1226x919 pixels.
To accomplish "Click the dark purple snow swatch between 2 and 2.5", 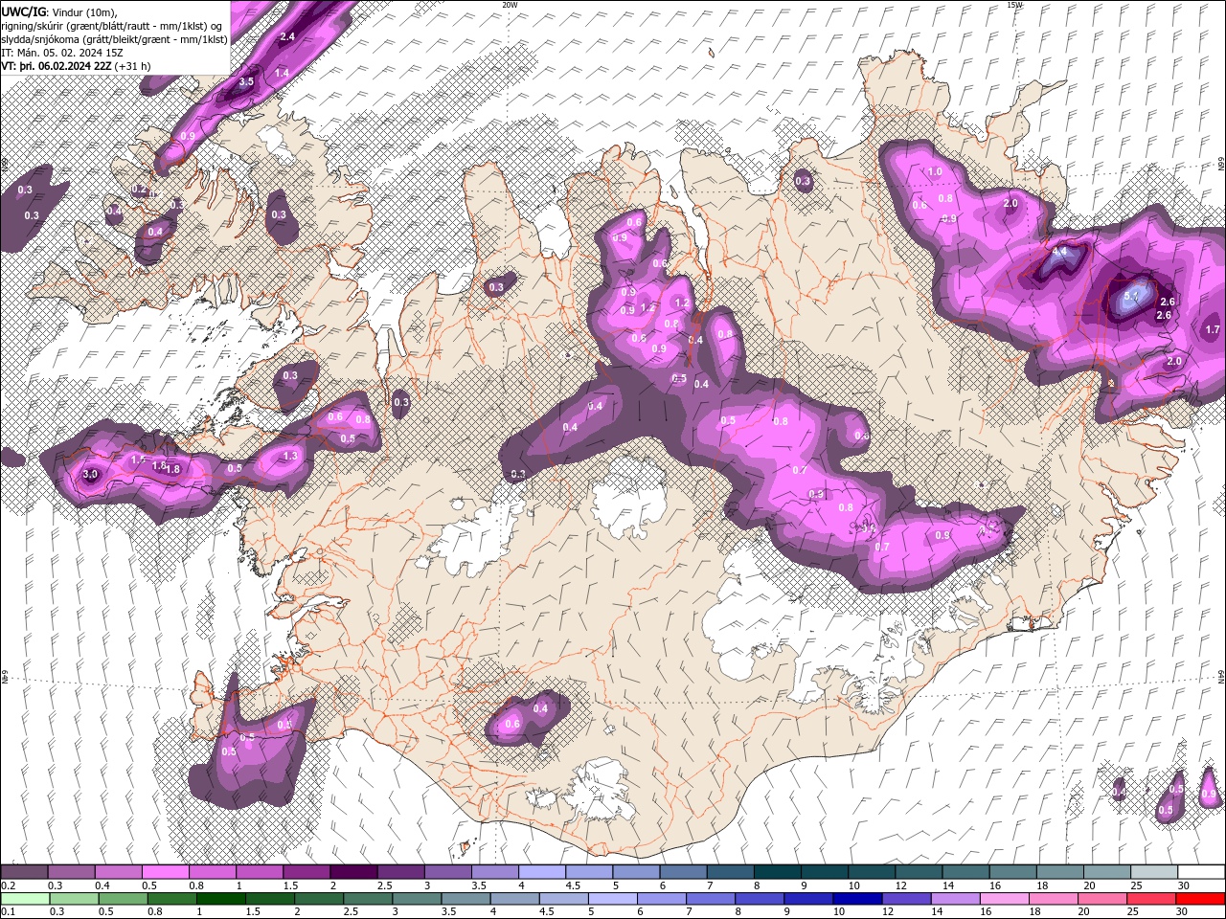I will 352,872.
